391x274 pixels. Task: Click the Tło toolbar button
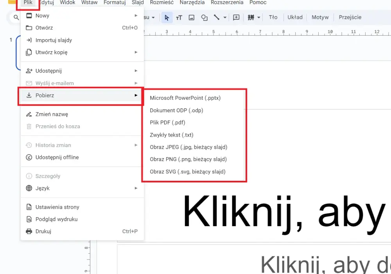coord(273,17)
